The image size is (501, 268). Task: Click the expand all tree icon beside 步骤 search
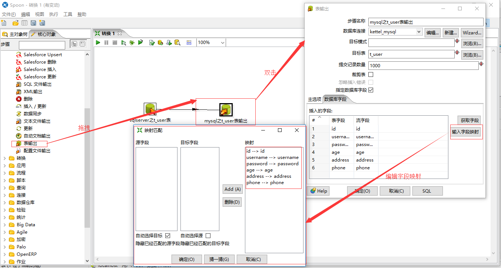click(x=74, y=44)
